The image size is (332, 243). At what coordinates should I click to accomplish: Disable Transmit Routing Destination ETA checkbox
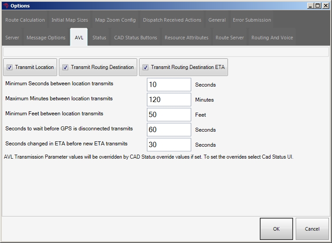pyautogui.click(x=145, y=68)
